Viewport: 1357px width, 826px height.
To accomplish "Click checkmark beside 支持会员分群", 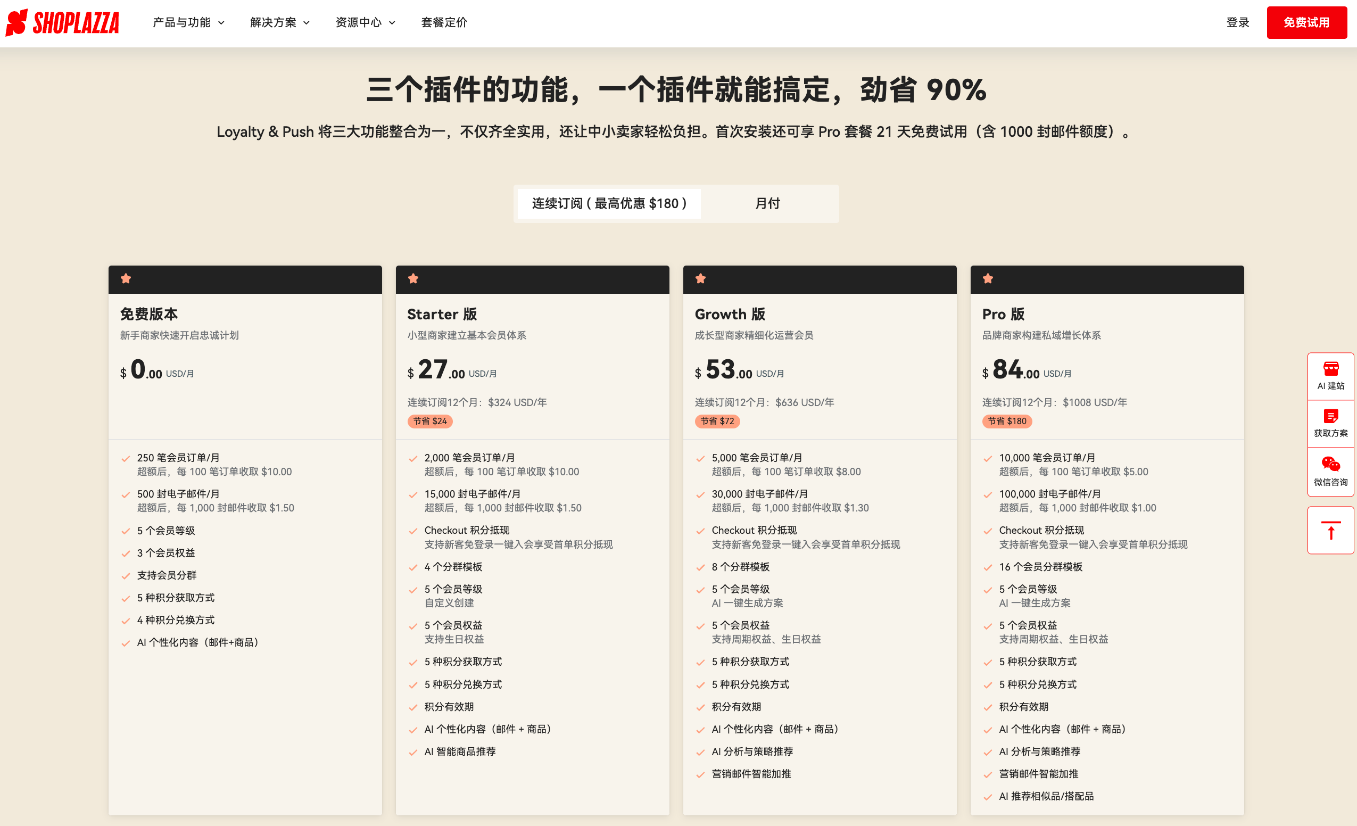I will coord(126,576).
